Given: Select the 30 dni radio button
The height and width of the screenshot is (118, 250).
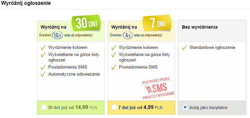Looking at the screenshot, I should 44,107.
